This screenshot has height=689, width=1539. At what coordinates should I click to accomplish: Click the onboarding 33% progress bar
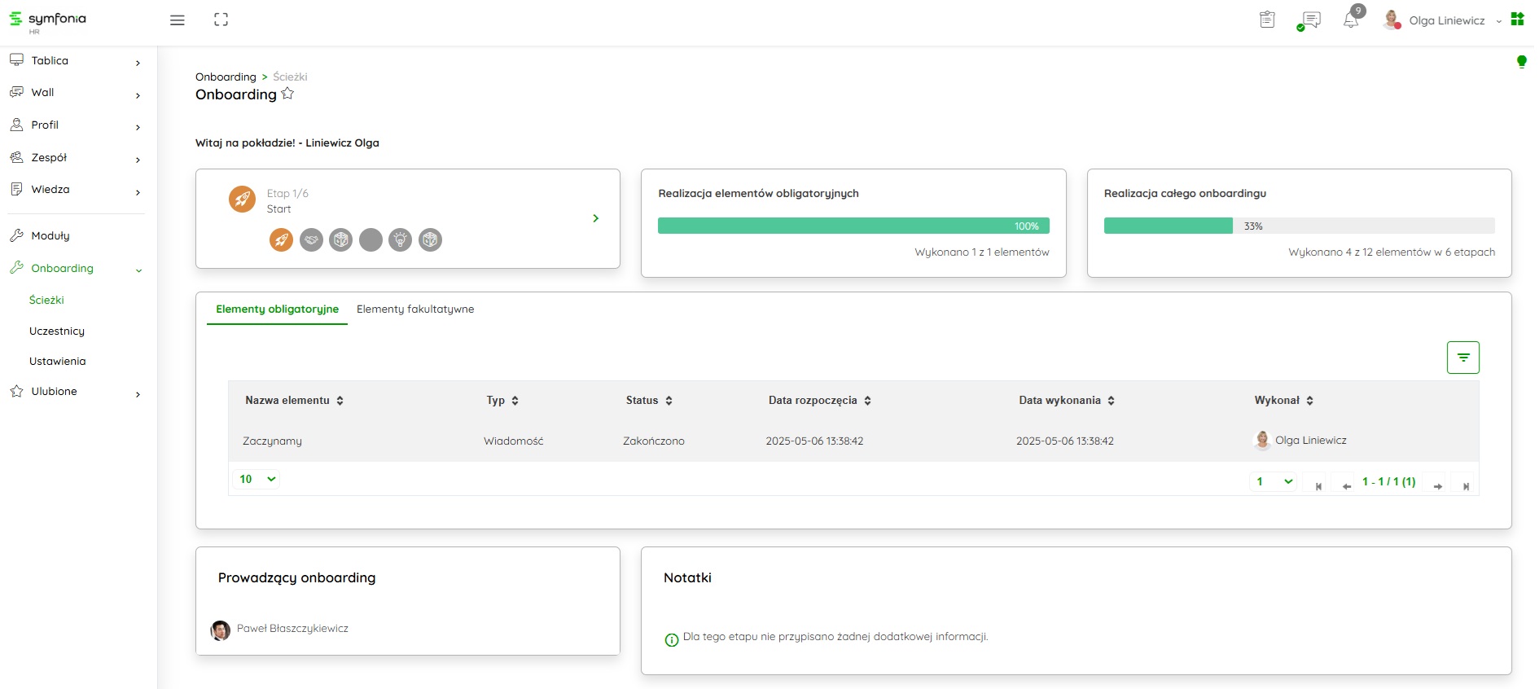tap(1298, 226)
